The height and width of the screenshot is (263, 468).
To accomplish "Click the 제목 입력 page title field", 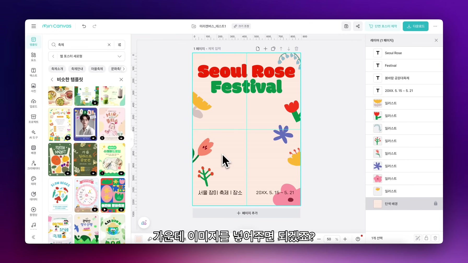I will point(214,49).
